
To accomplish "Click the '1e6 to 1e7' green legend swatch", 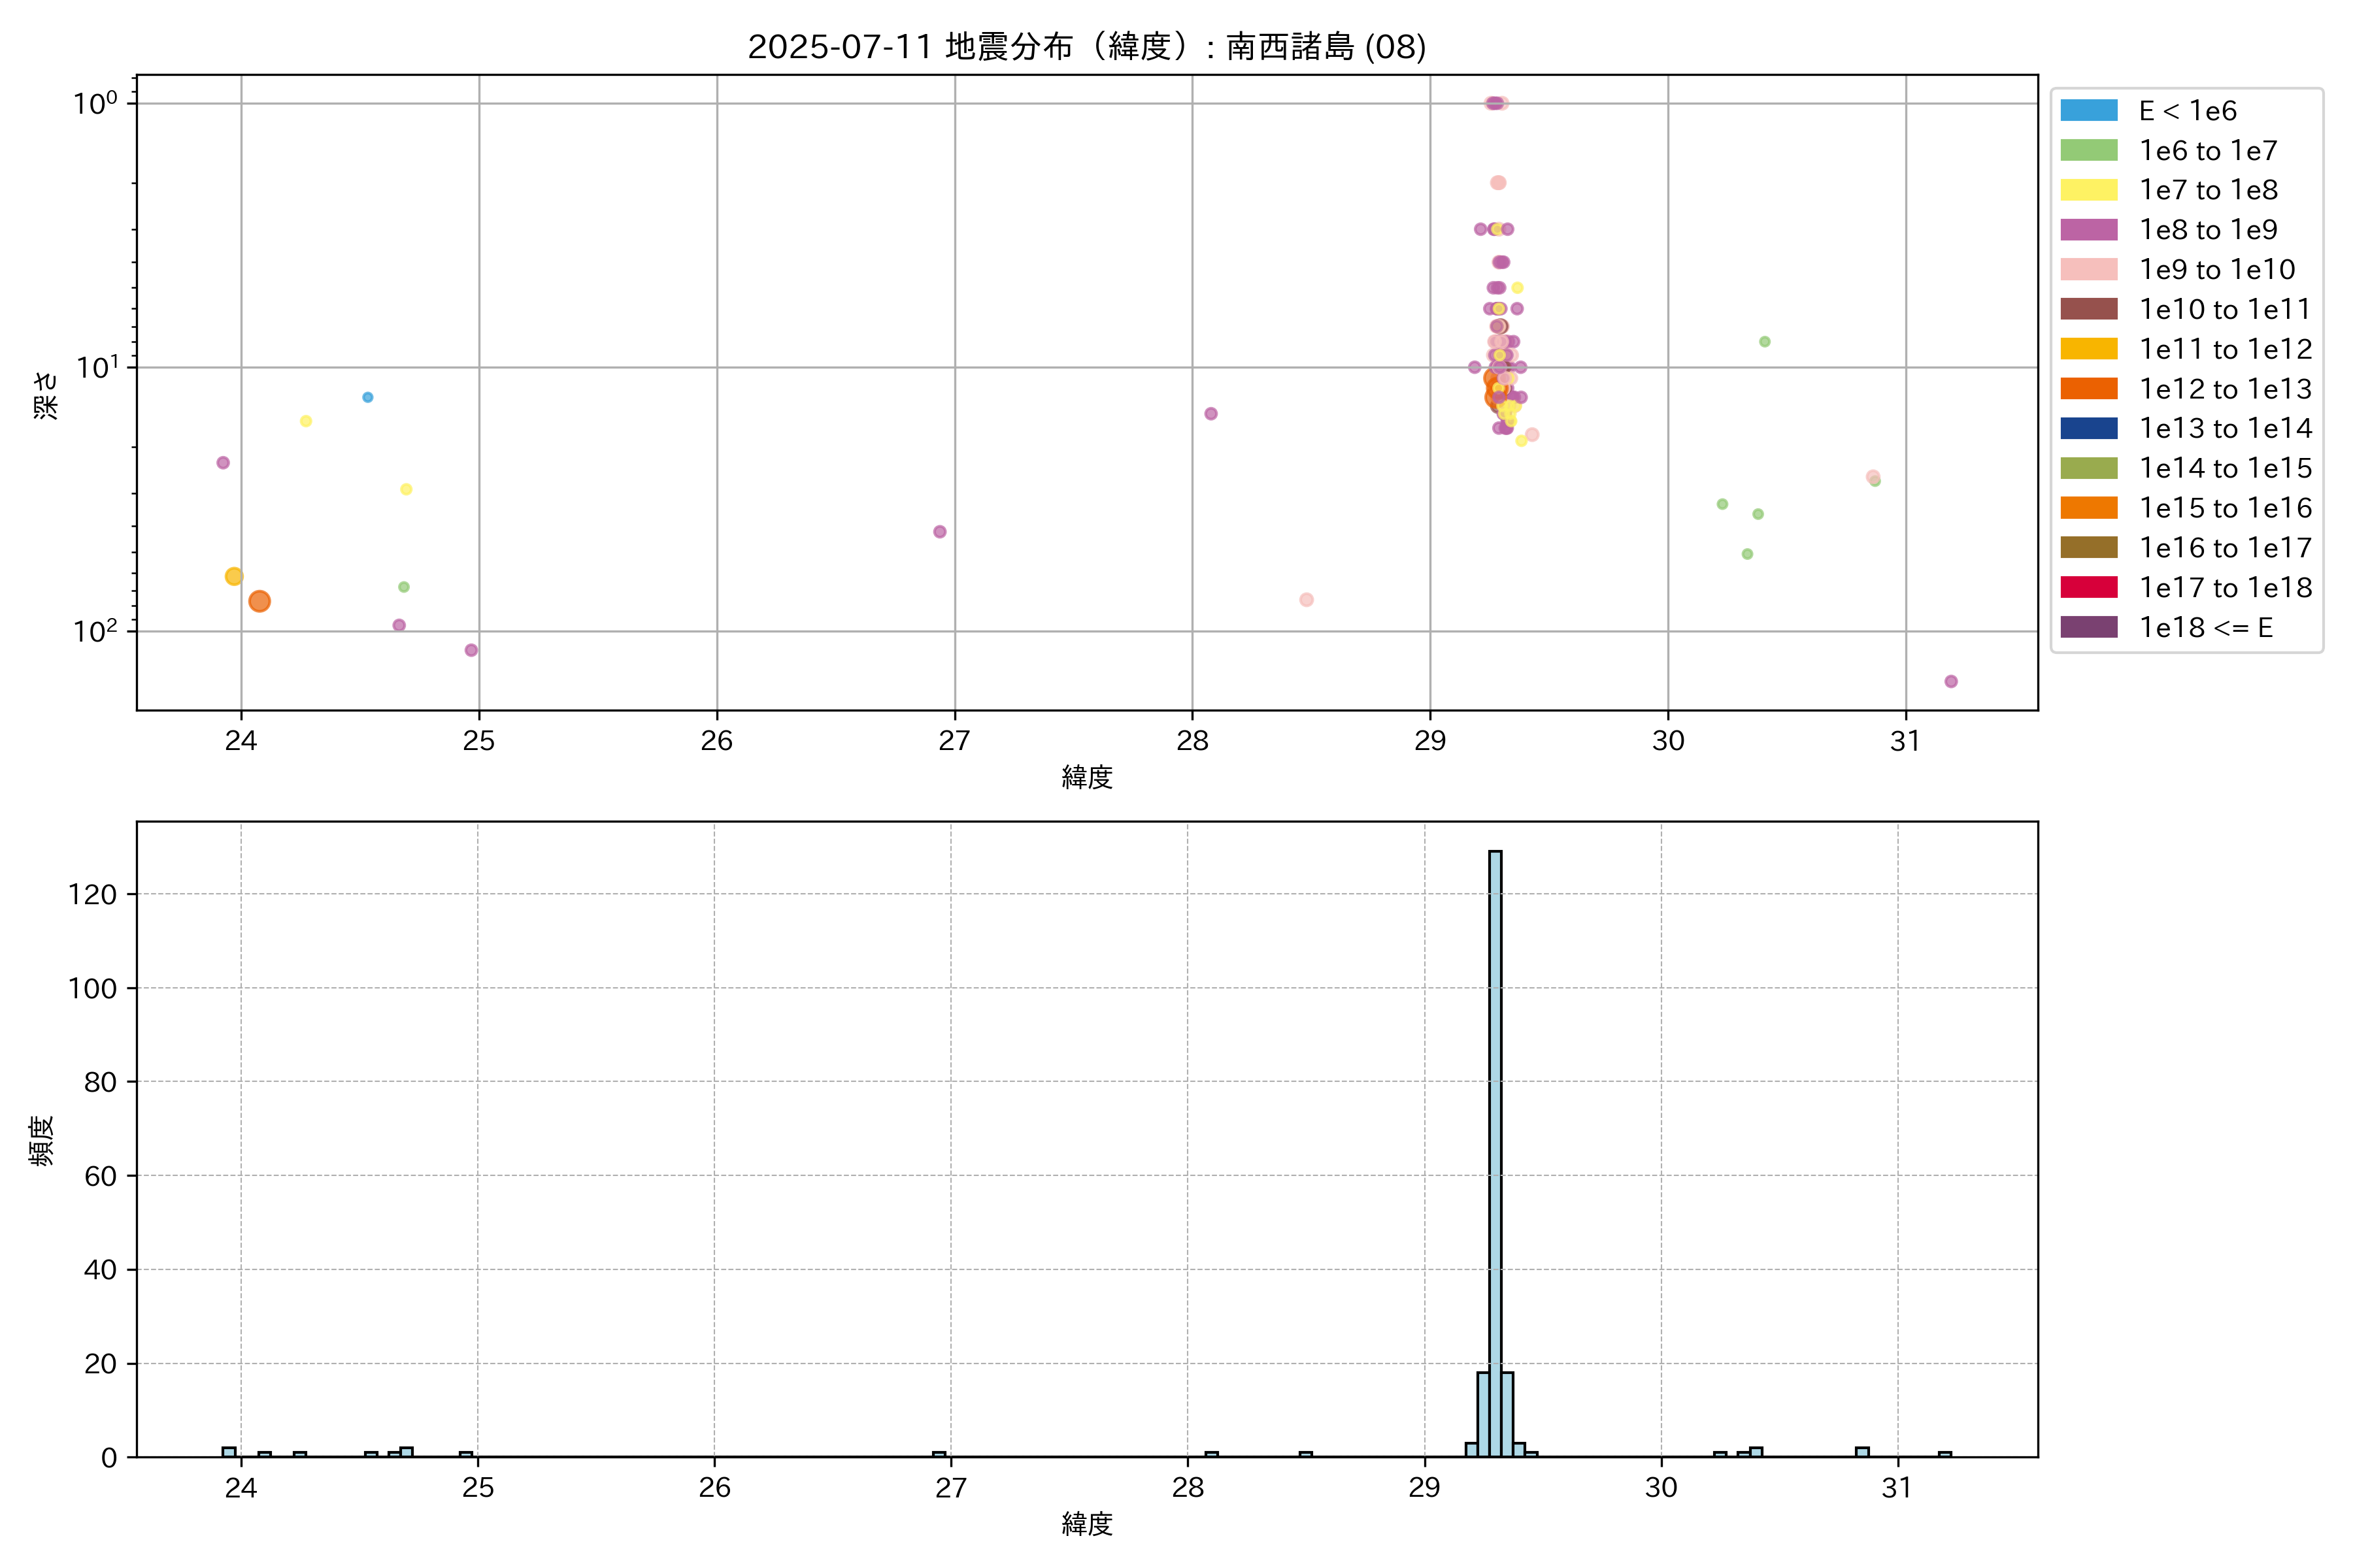I will [x=2088, y=151].
